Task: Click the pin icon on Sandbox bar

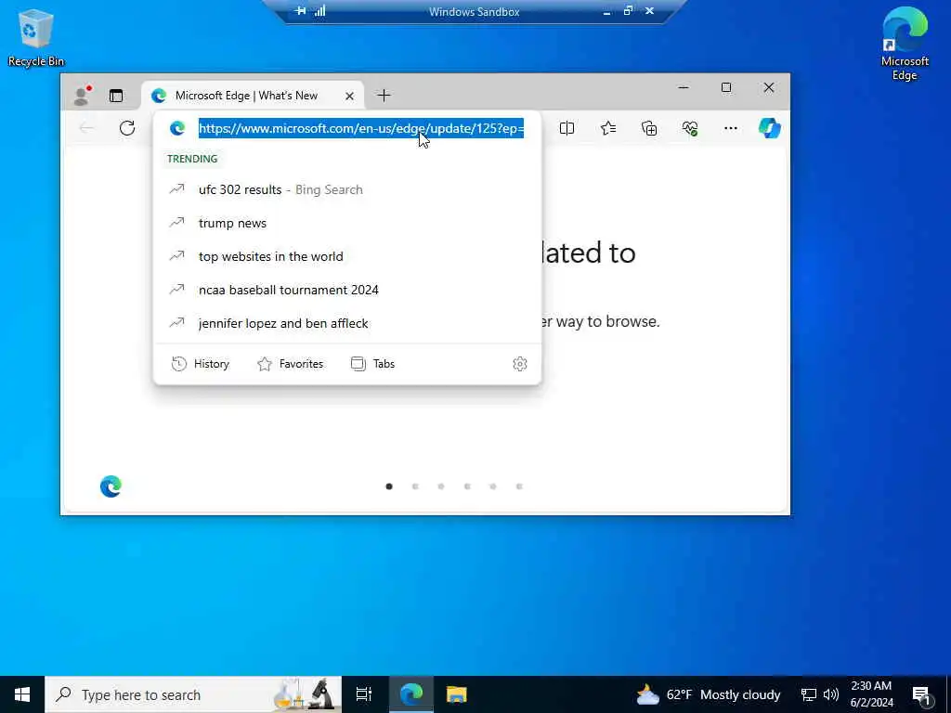Action: pos(300,11)
